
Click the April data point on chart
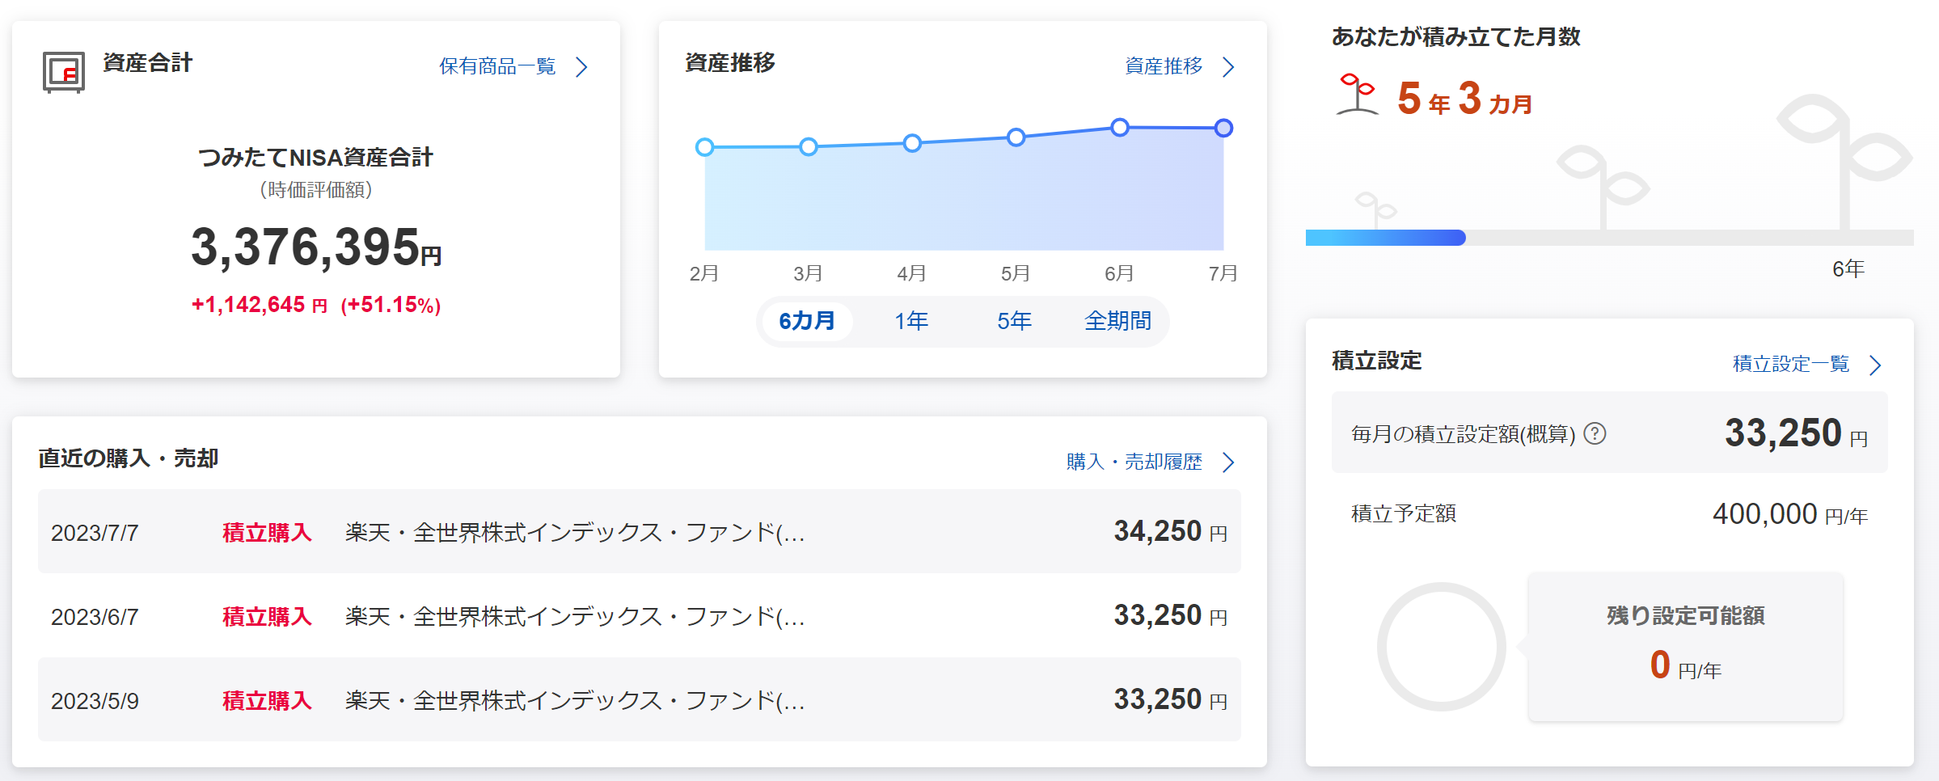(x=912, y=143)
